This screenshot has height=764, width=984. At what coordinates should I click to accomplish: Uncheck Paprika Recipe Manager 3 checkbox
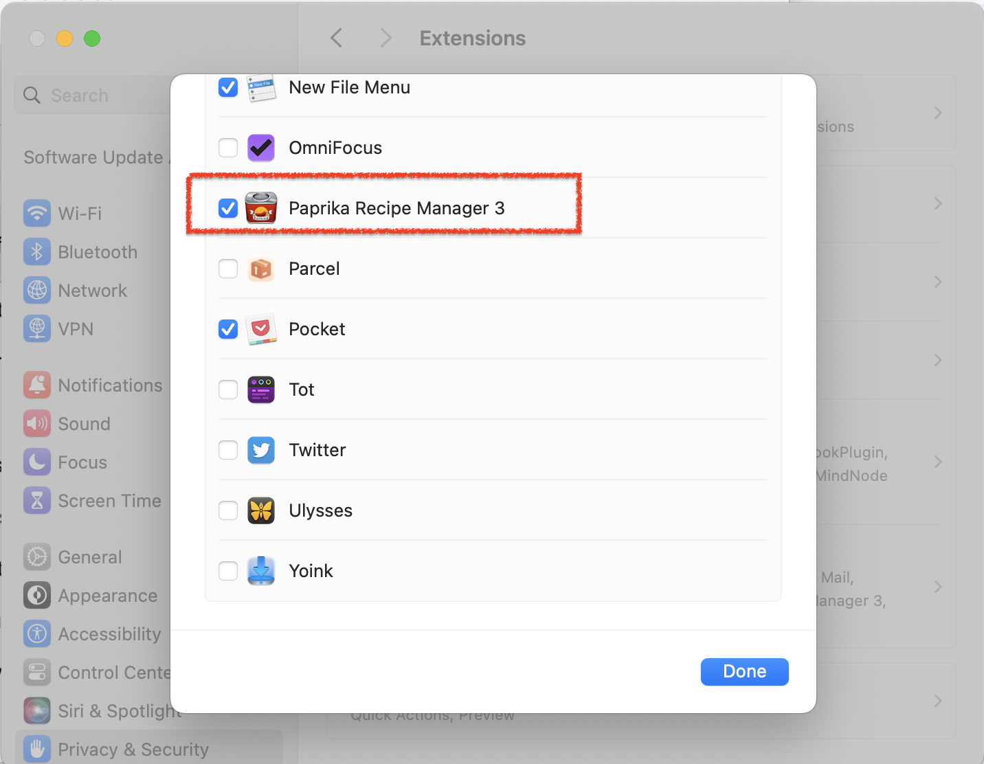[x=228, y=208]
